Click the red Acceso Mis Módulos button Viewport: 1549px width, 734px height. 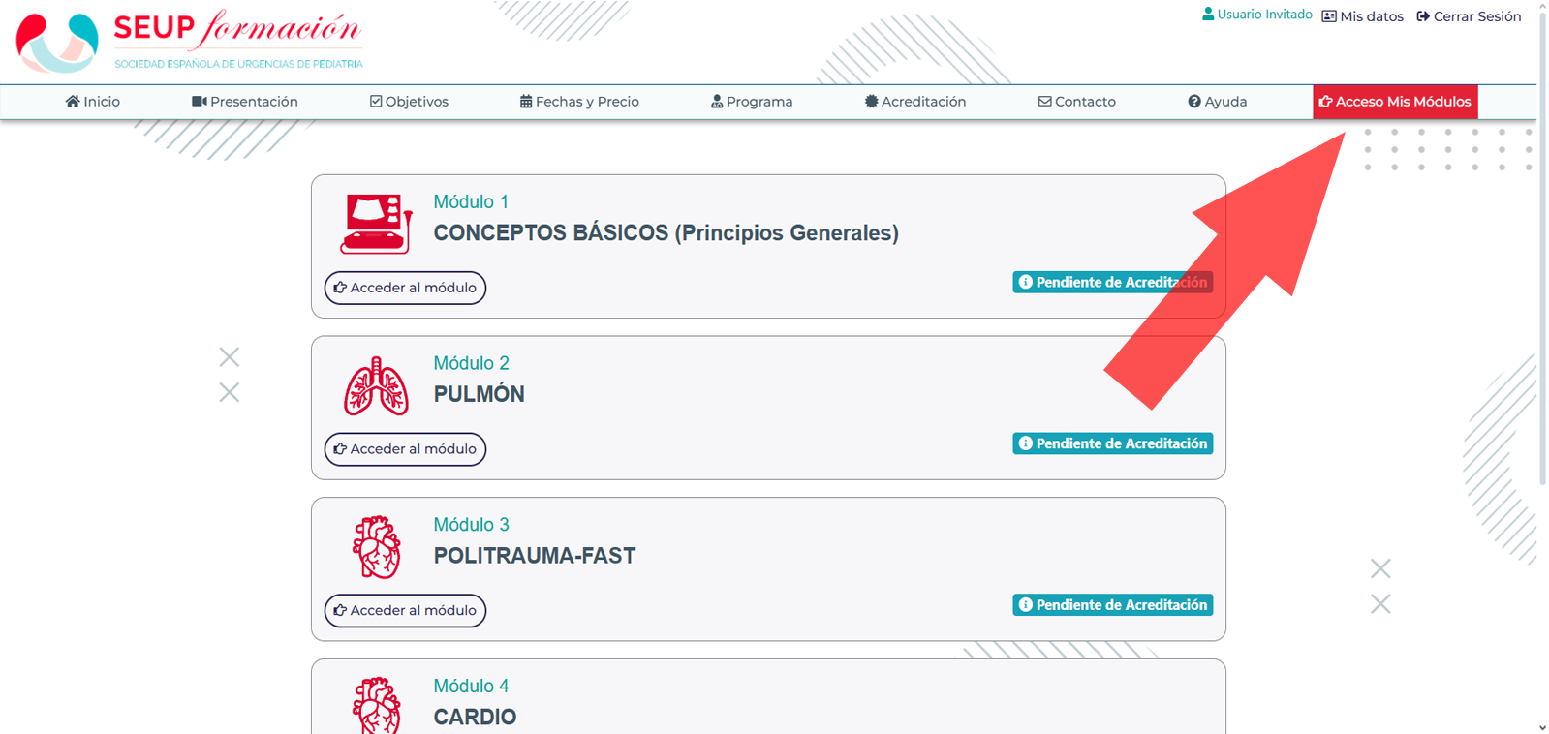click(1395, 102)
